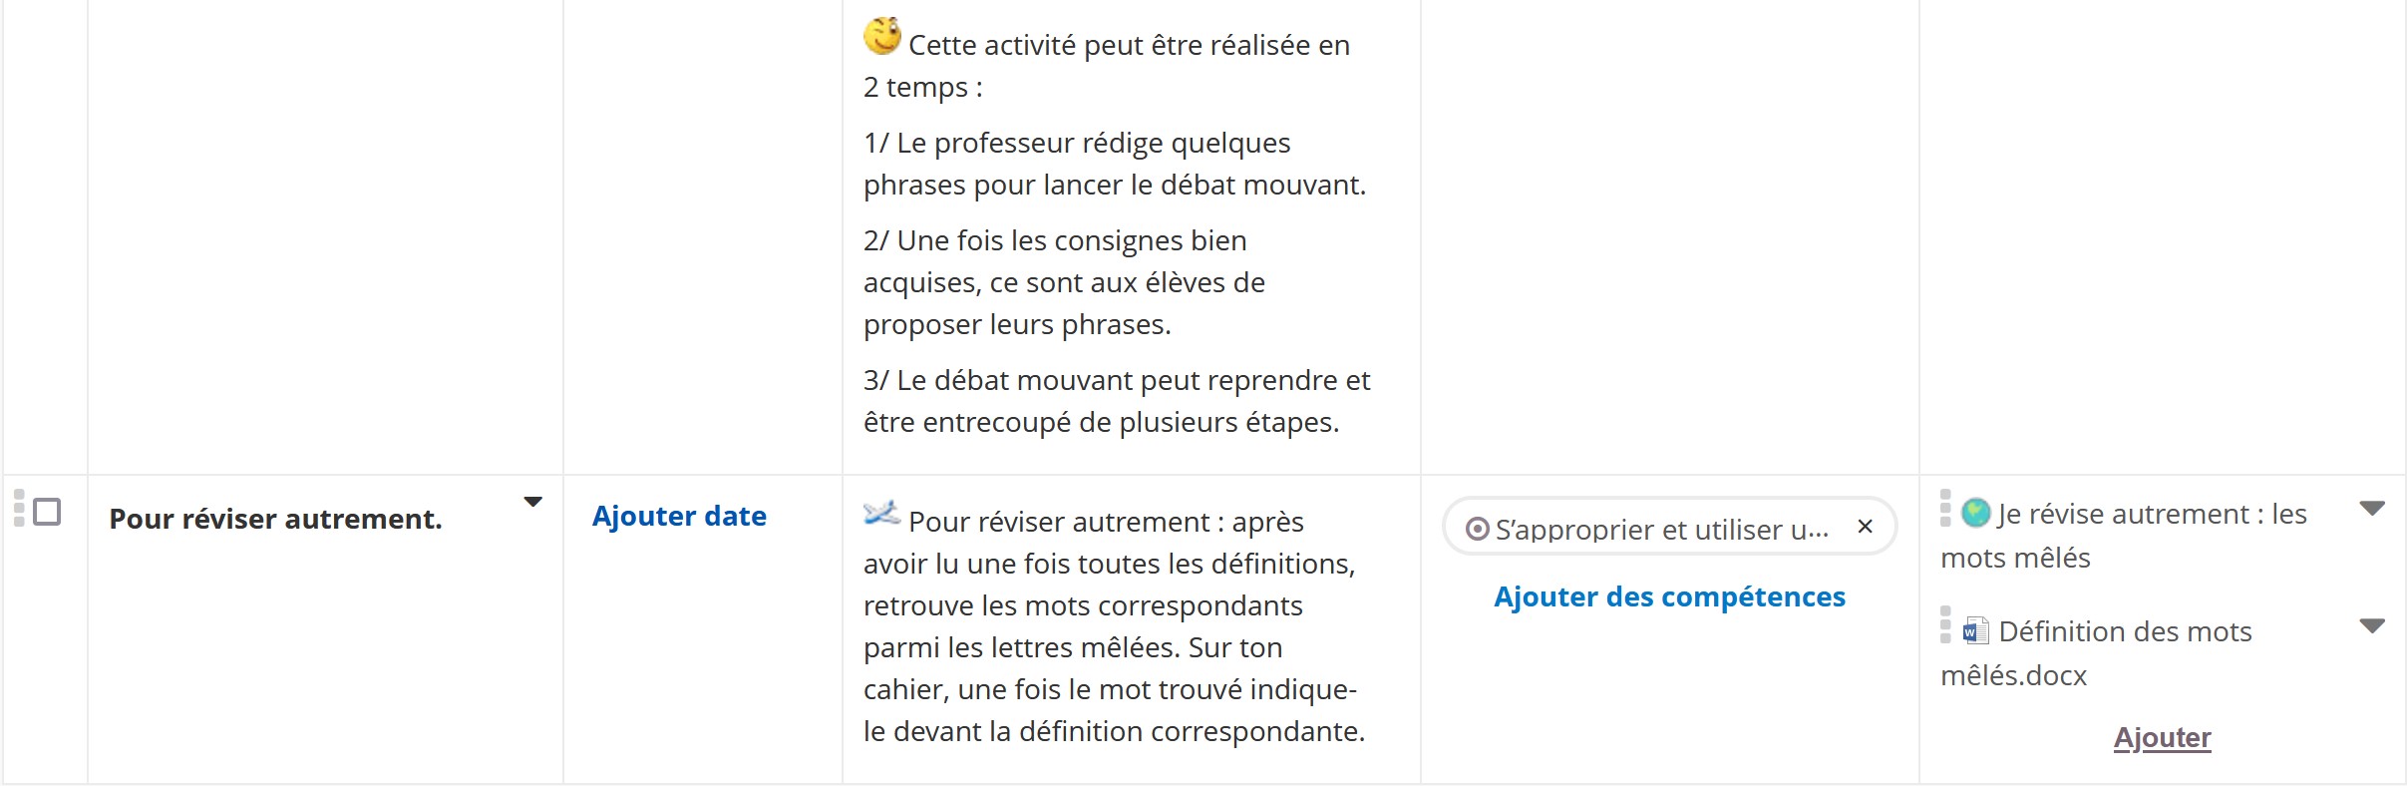Viewport: 2407px width, 786px height.
Task: Click the drag handle of the mots mêlés resource
Action: pyautogui.click(x=1945, y=508)
